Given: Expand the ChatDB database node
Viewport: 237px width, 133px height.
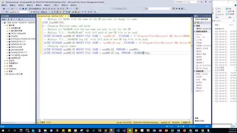Looking at the screenshot, I should coord(7,36).
